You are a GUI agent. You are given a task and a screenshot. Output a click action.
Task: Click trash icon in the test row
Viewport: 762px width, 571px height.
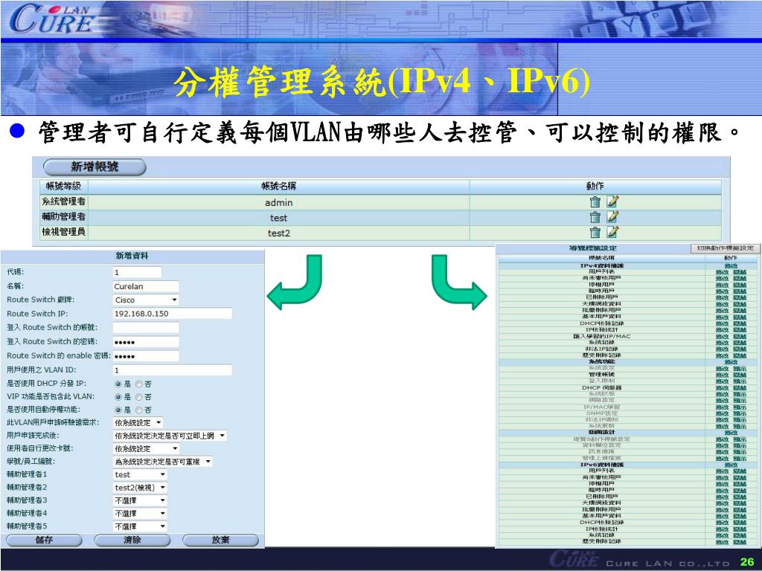tap(595, 217)
